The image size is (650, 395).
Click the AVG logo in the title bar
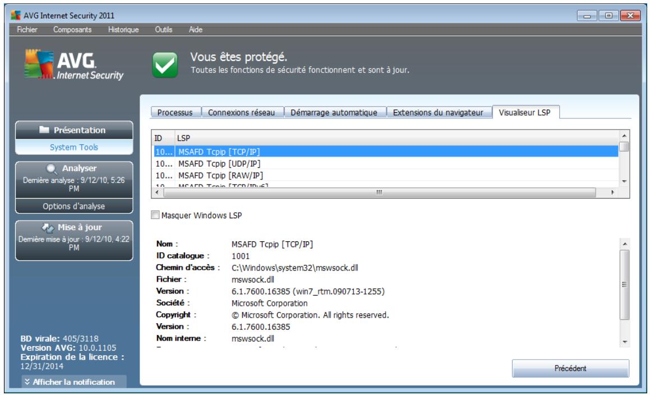[16, 15]
